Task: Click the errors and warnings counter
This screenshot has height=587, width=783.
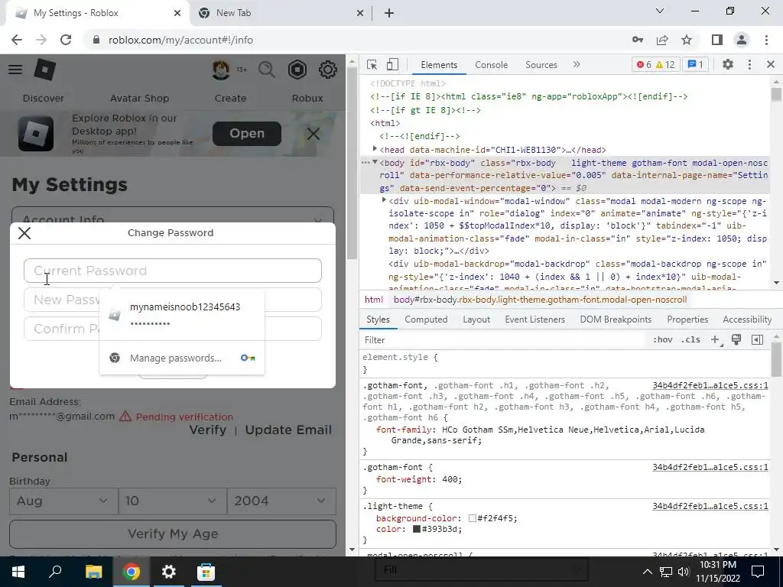Action: pos(655,65)
